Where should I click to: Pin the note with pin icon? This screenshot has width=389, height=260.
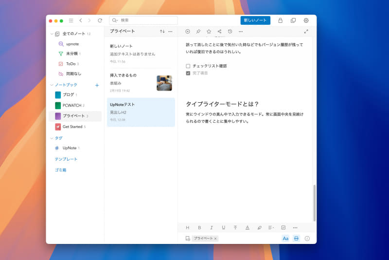coord(198,31)
